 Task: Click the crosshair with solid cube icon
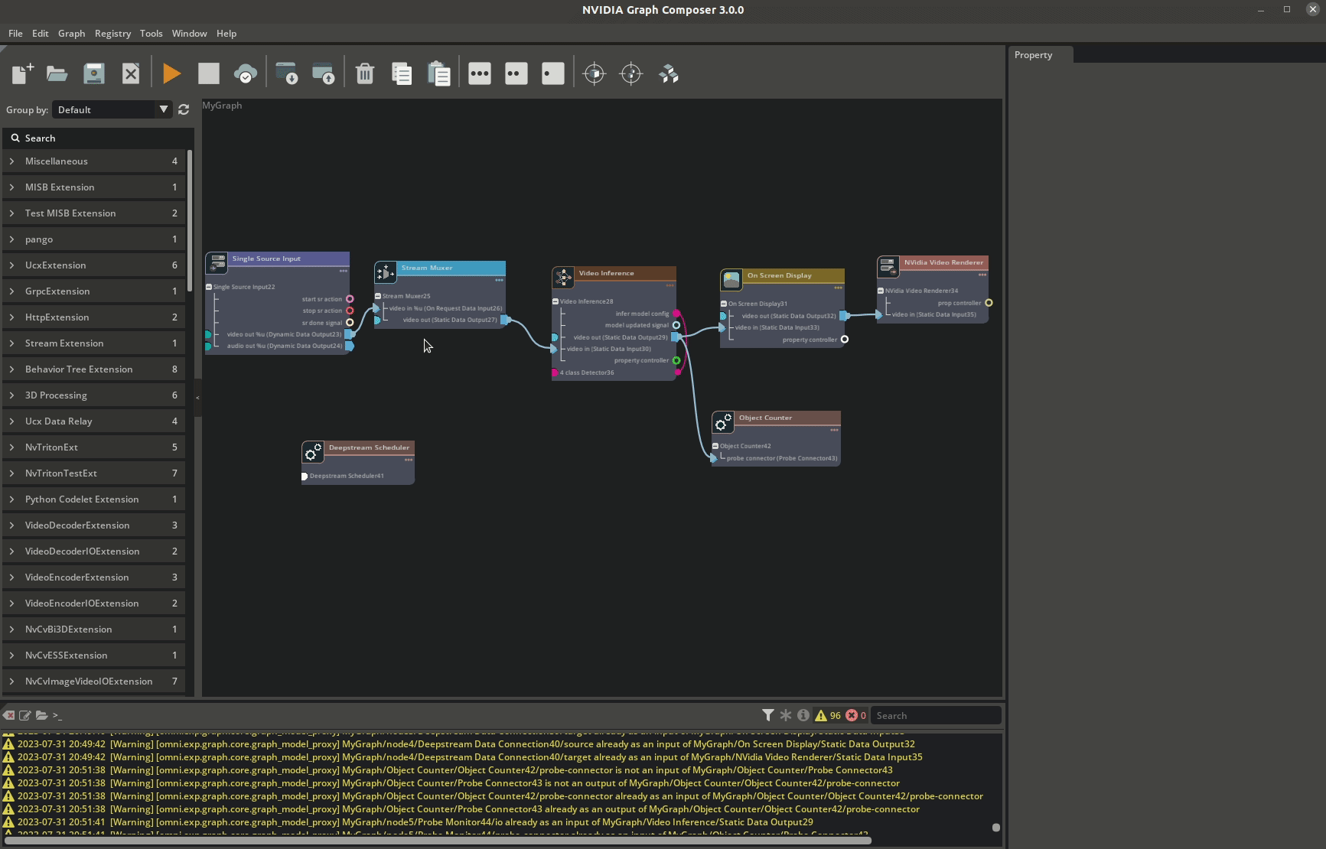[595, 73]
